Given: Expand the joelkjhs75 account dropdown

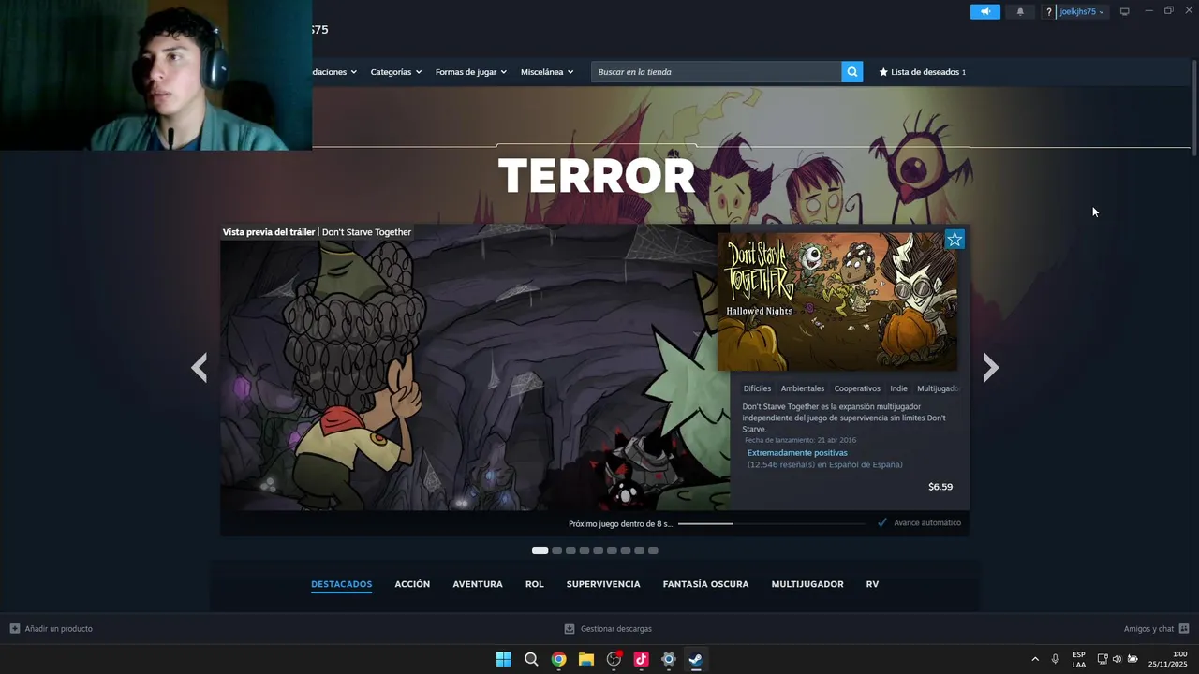Looking at the screenshot, I should coord(1082,11).
